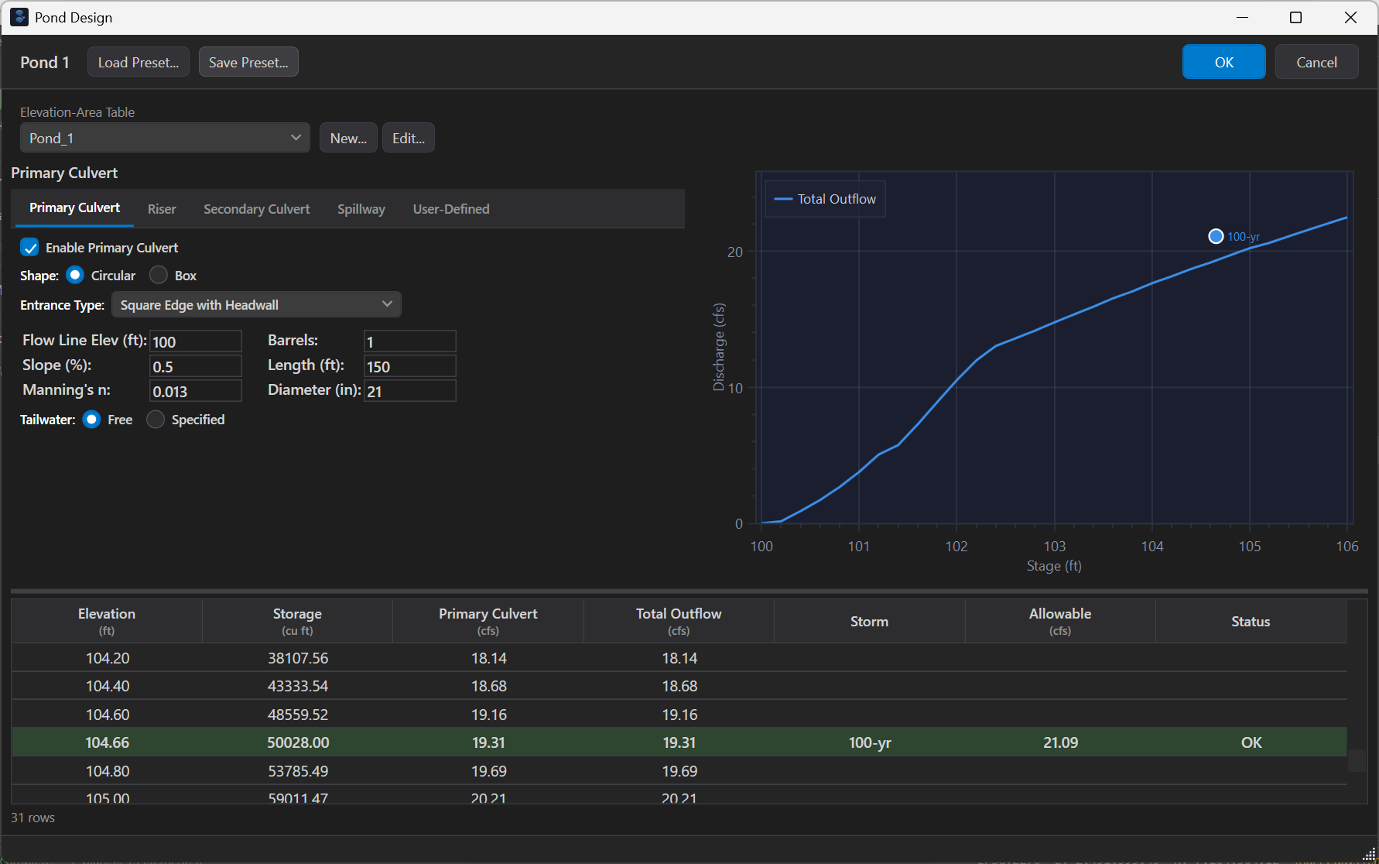The width and height of the screenshot is (1379, 864).
Task: Choose the Circular shape radio button
Action: click(x=75, y=276)
